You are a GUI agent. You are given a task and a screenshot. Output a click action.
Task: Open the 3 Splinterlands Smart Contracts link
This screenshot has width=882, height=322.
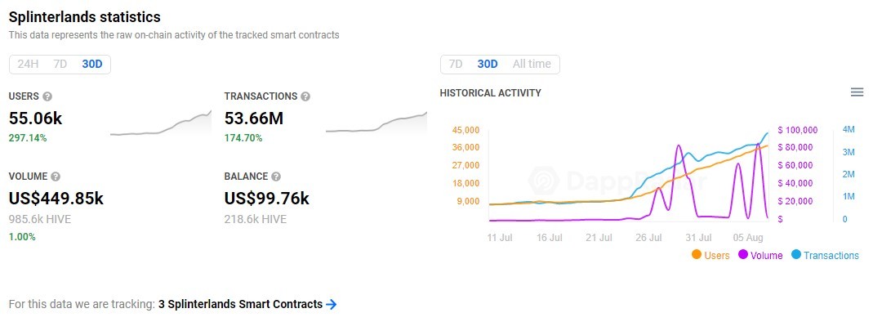(241, 305)
